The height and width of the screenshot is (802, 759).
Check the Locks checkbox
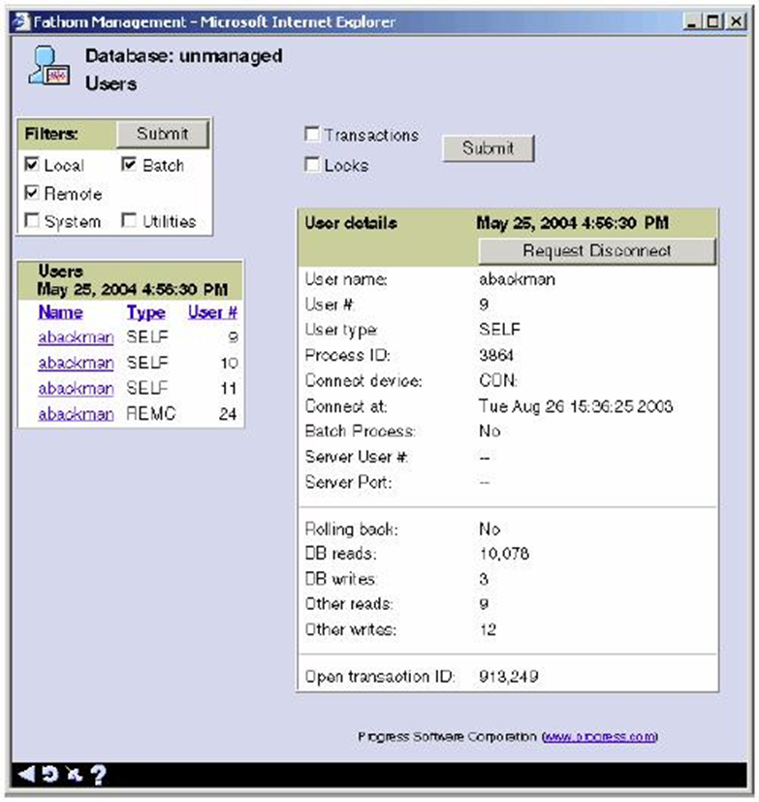tap(312, 165)
